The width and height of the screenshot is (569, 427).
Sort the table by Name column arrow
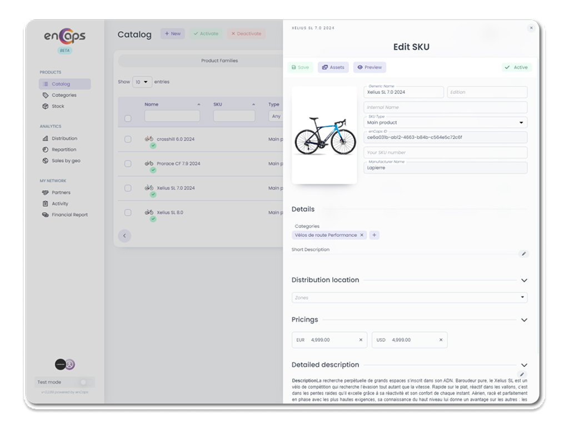pos(199,105)
